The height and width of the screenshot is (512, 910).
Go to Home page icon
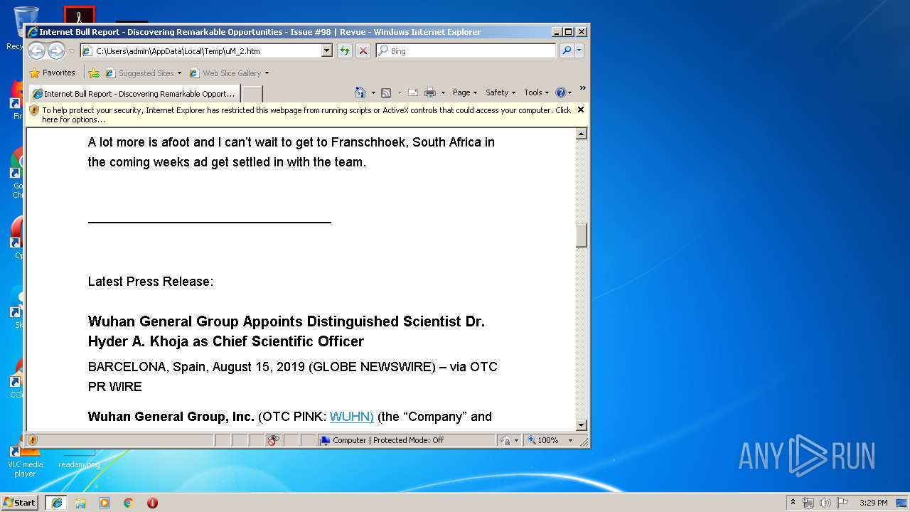tap(360, 92)
